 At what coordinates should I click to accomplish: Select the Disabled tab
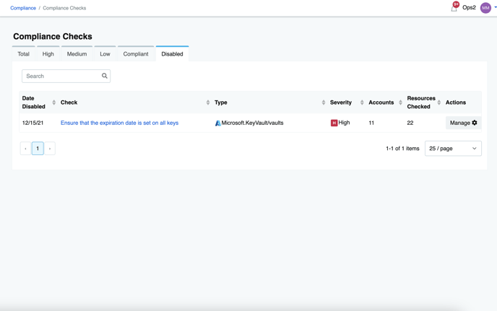tap(172, 54)
